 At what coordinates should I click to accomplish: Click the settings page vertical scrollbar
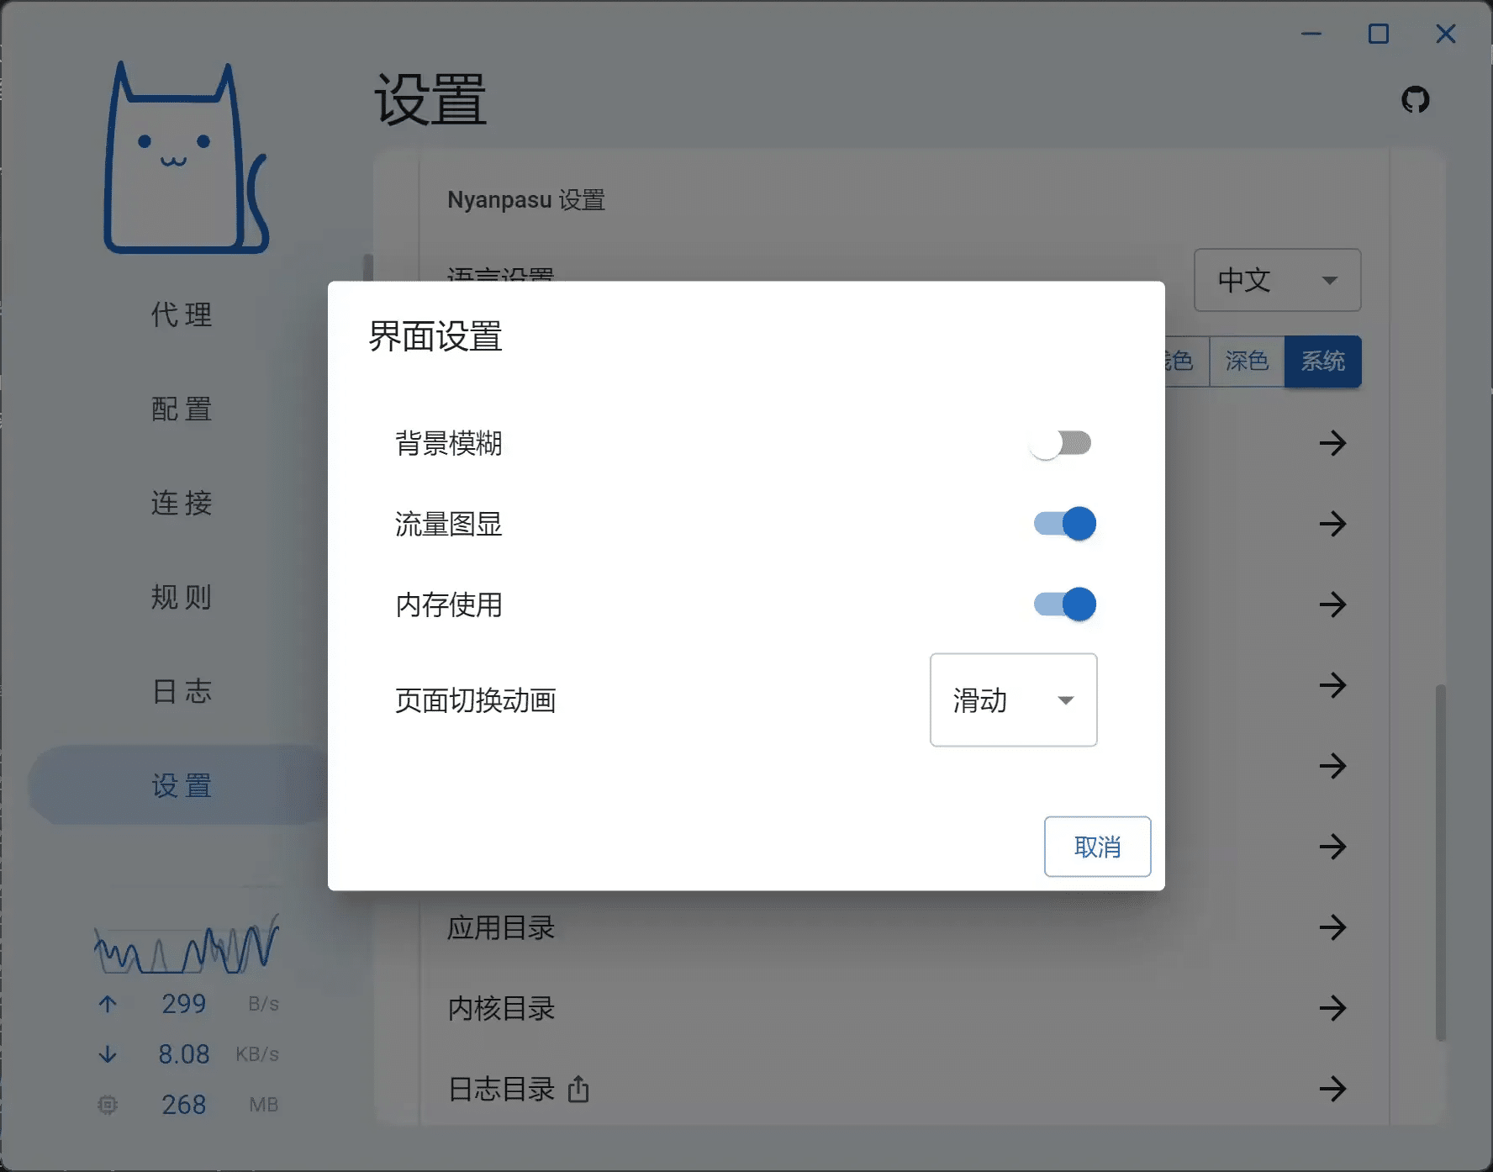(1440, 862)
